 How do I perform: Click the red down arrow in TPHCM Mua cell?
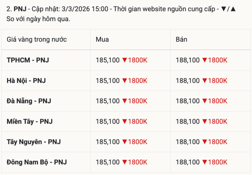124,60
